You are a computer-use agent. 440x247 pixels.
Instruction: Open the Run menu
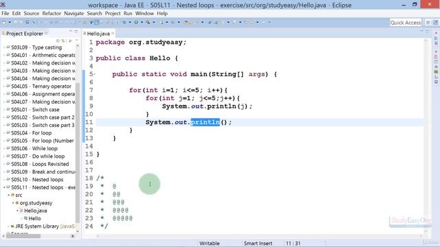pos(128,13)
